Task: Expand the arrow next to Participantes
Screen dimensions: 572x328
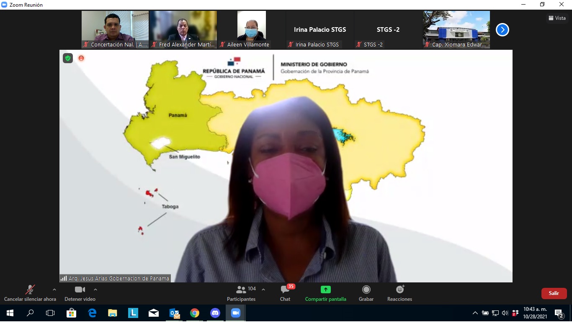Action: tap(263, 290)
